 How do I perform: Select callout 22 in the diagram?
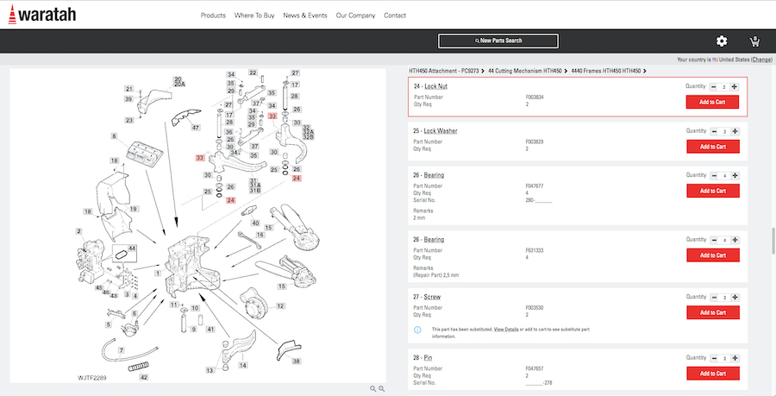(253, 72)
